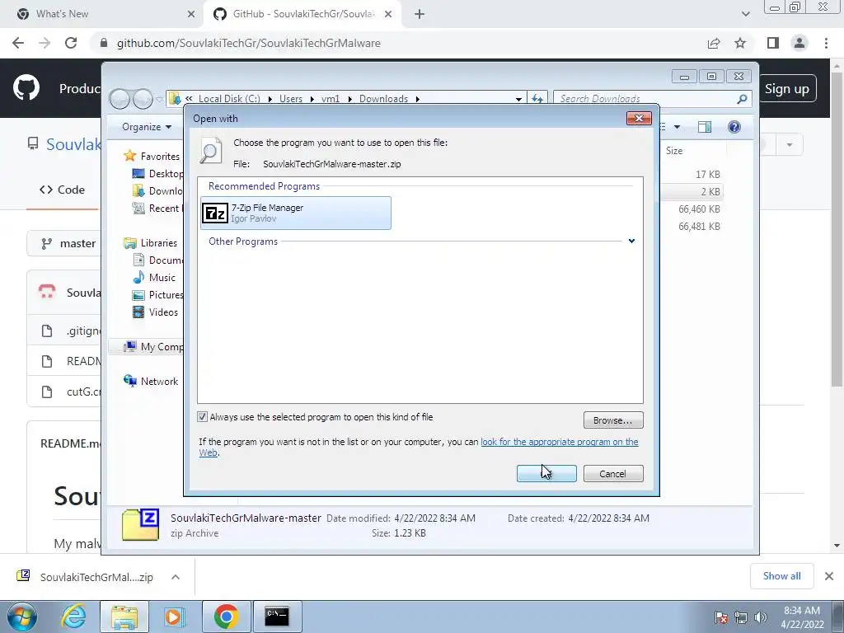Toggle Chrome side panel icon
The image size is (844, 633).
pyautogui.click(x=773, y=43)
